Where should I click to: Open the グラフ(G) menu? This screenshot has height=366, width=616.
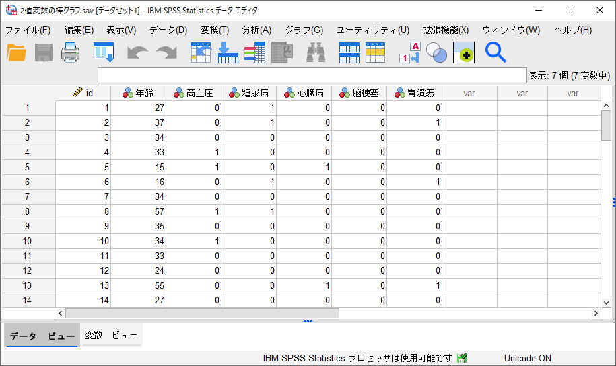tap(304, 30)
